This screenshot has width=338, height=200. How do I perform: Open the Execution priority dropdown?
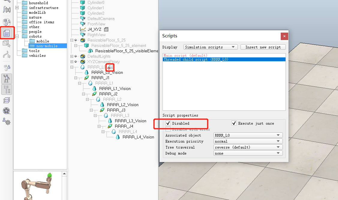coord(248,141)
